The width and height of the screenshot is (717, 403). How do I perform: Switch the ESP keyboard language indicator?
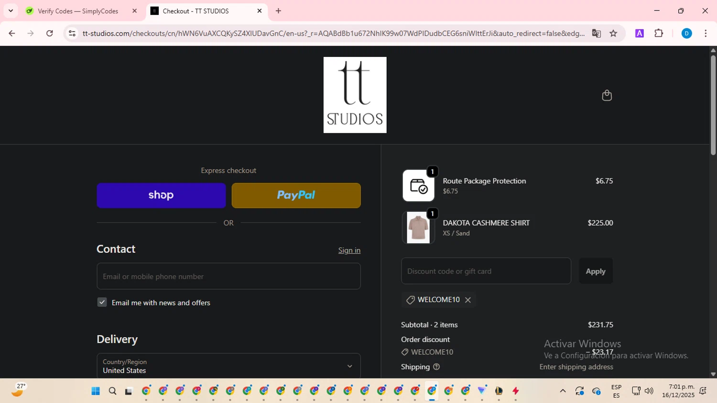[616, 391]
